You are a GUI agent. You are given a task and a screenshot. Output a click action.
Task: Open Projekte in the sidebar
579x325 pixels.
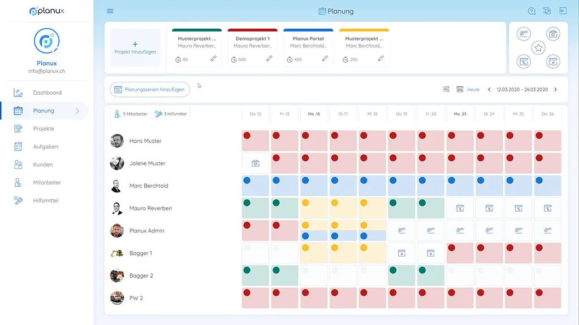[44, 129]
